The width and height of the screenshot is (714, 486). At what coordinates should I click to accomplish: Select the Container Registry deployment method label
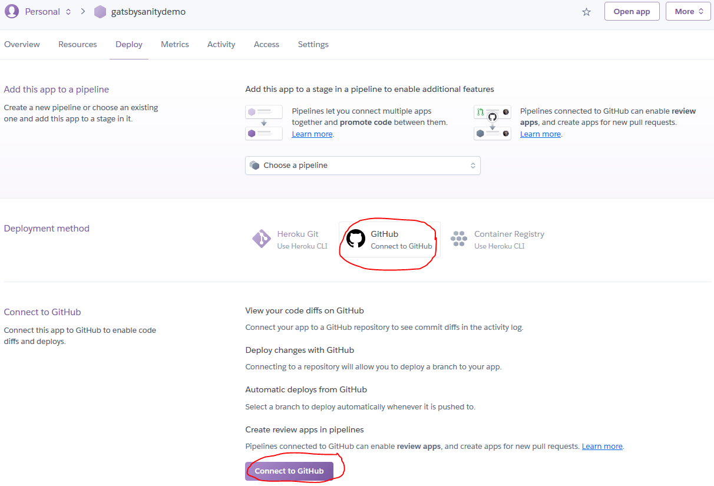coord(510,234)
